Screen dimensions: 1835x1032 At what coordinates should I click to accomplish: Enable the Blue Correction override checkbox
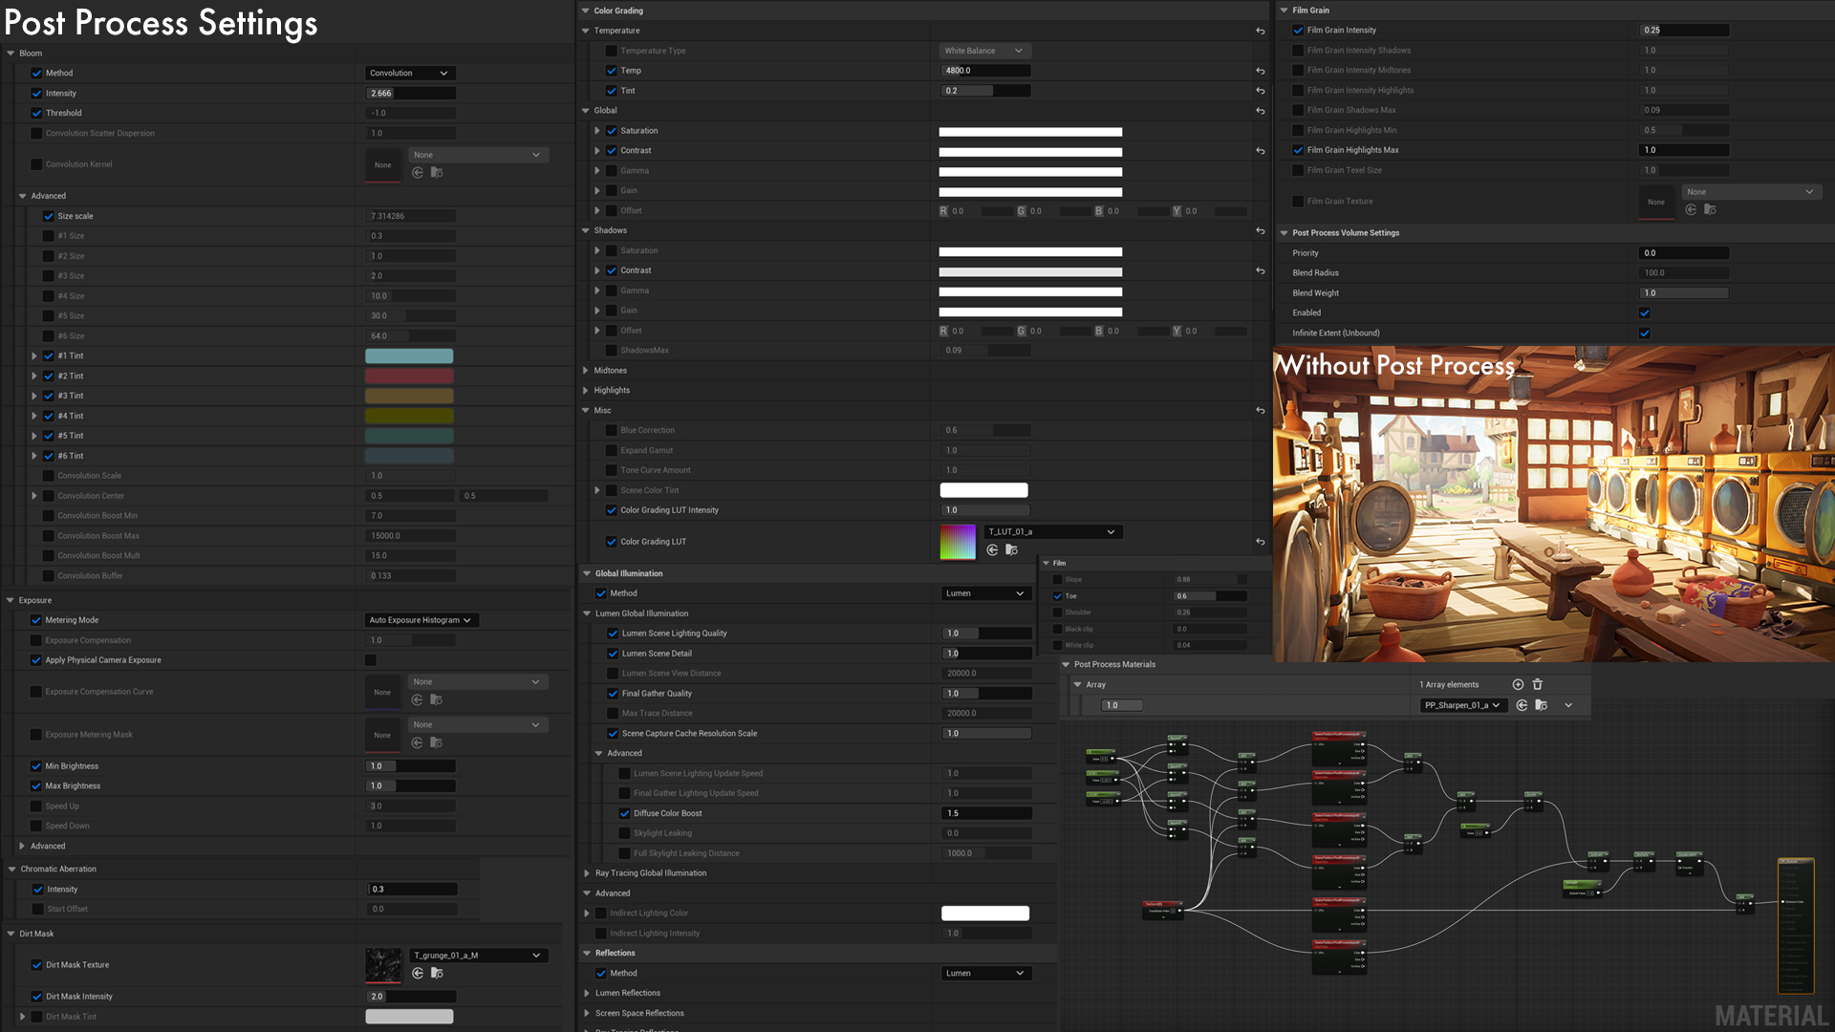pos(611,430)
